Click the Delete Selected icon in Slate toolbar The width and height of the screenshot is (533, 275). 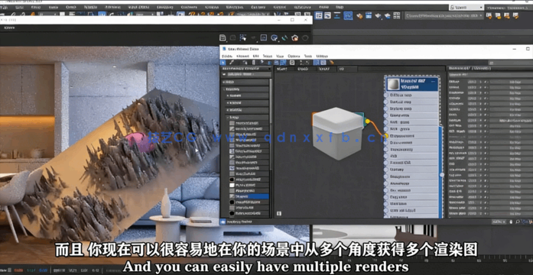tap(253, 63)
